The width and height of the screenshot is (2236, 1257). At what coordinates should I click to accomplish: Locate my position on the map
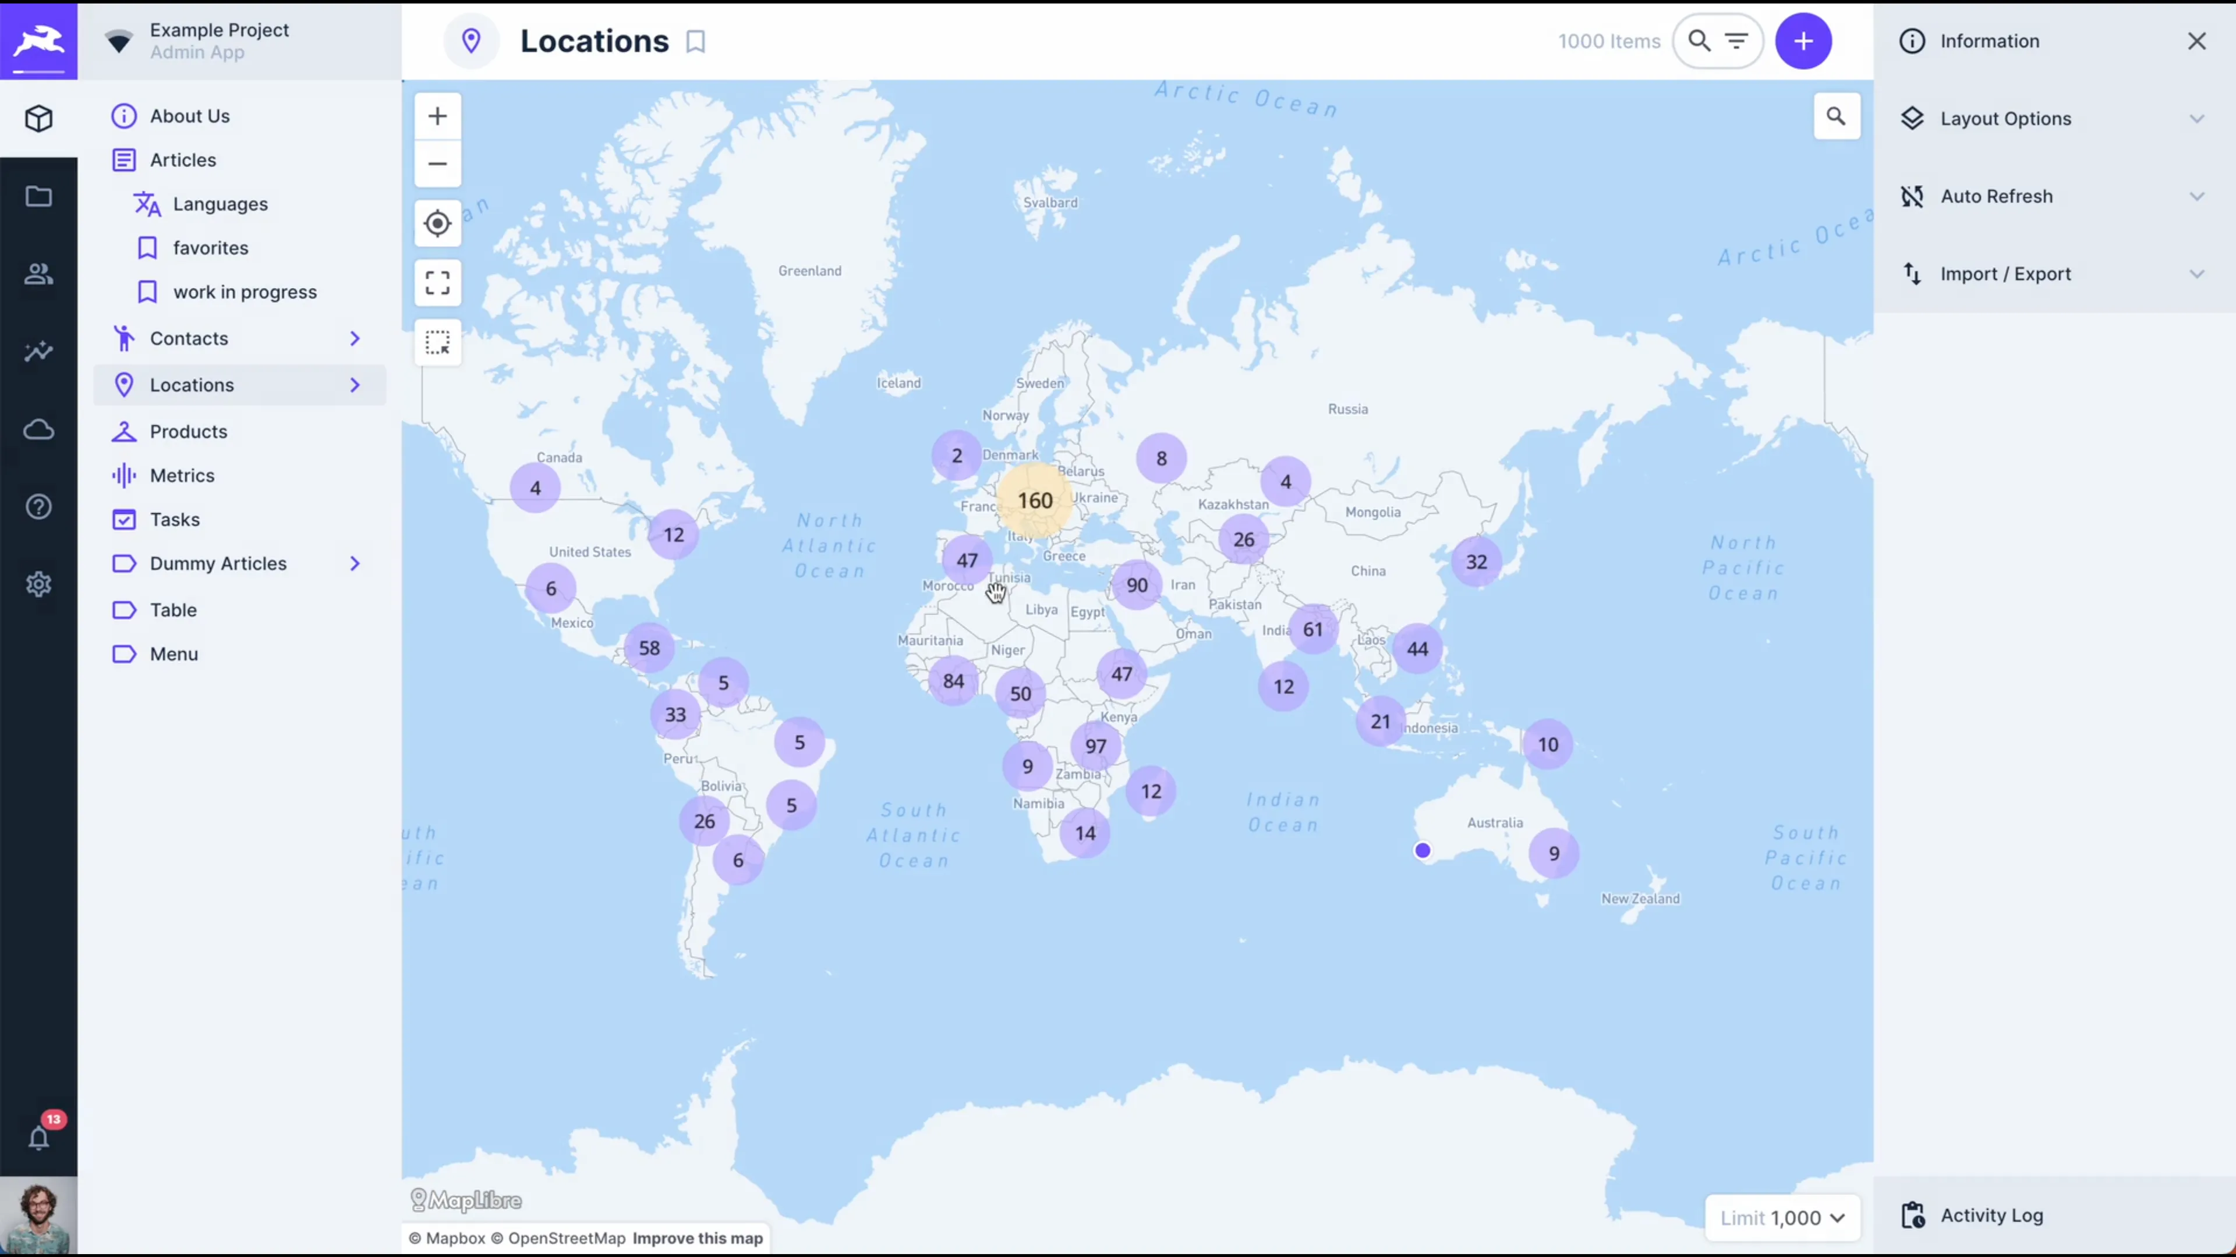(x=437, y=224)
